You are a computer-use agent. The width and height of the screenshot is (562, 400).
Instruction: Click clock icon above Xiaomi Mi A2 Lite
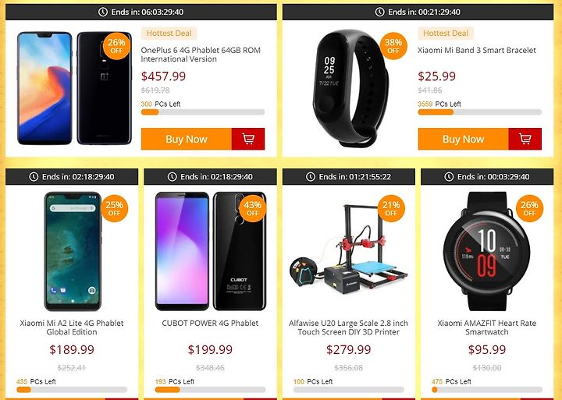point(34,176)
